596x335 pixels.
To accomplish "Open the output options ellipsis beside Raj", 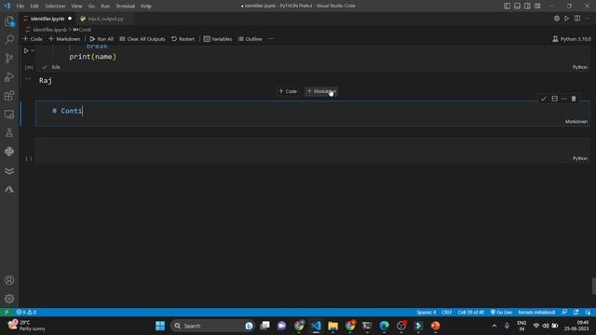I will pos(27,78).
